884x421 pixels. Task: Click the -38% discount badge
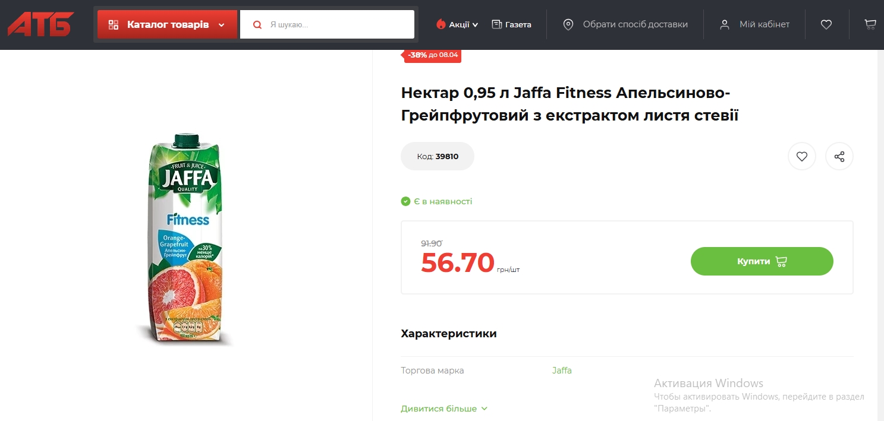coord(433,55)
